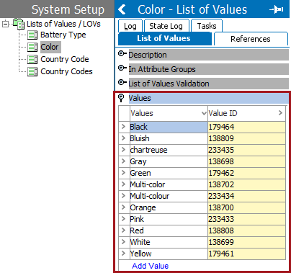Expand the List of Values Validation section
This screenshot has height=273, width=291.
click(x=122, y=83)
